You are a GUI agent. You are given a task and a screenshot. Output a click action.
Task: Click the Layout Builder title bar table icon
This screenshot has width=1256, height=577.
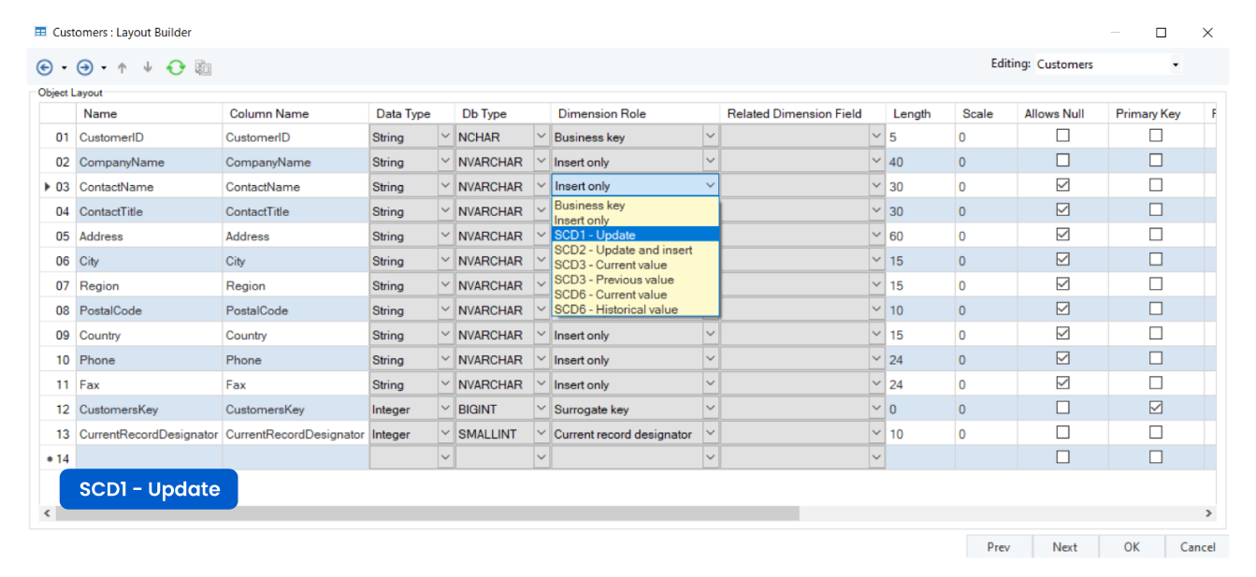pyautogui.click(x=41, y=32)
